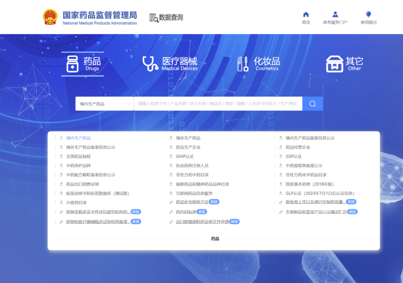Click the blue magnifier search button

pos(313,104)
